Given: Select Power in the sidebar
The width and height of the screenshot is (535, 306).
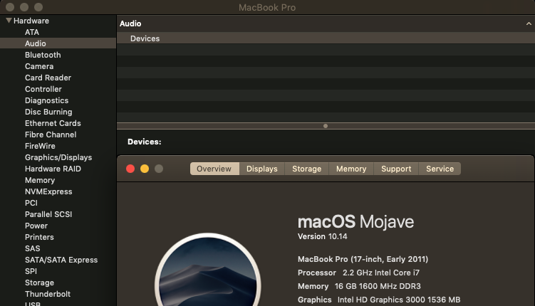Looking at the screenshot, I should point(36,226).
